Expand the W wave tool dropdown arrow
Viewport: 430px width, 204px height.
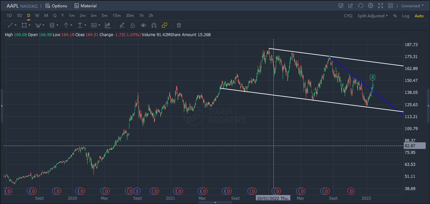click(43, 25)
